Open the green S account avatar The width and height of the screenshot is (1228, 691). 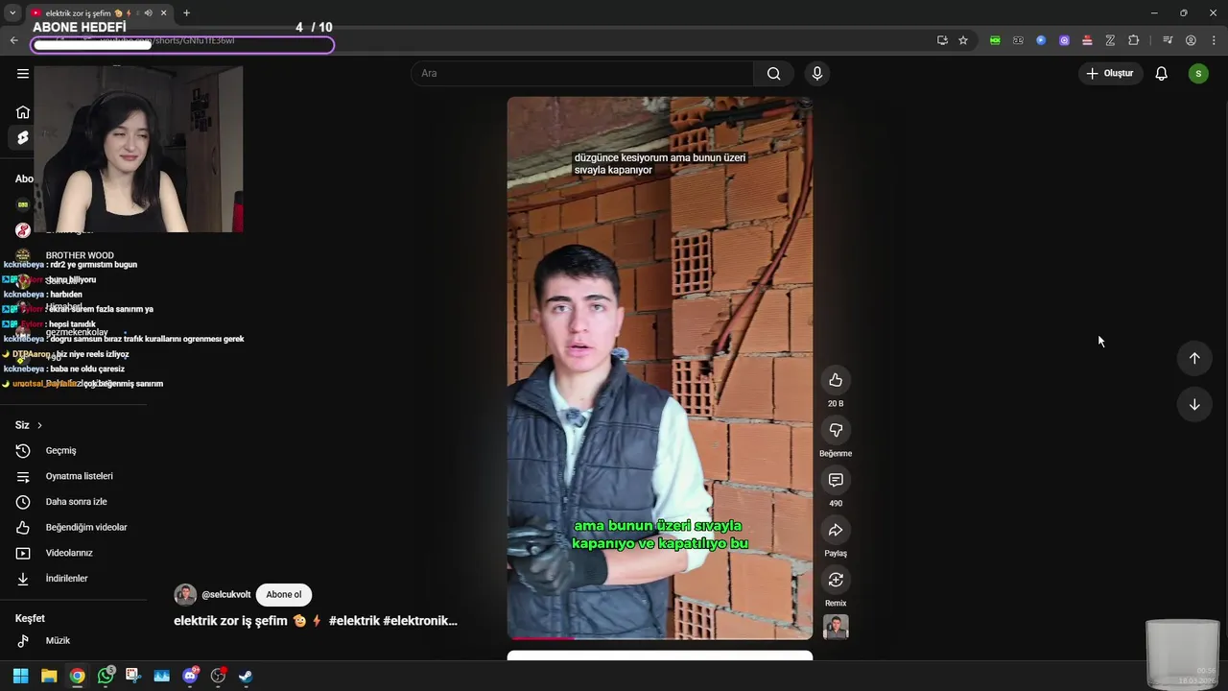1198,74
